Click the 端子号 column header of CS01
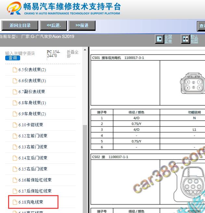 click(x=102, y=112)
